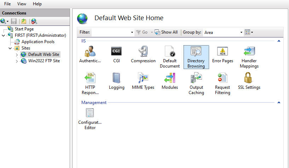The width and height of the screenshot is (289, 168).
Task: Collapse the FIRST server node
Action: [3, 35]
